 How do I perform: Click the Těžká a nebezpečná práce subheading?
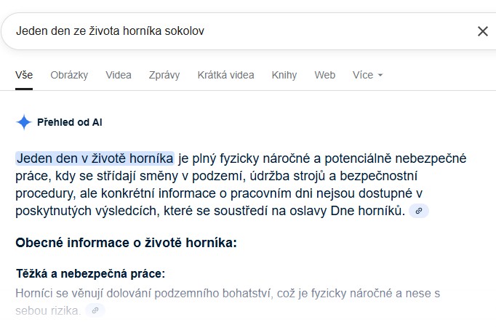click(90, 274)
